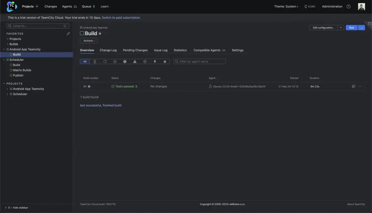Viewport: 372px width, 213px height.
Task: Collapse Android App Teamcity in Favorites
Action: tap(4, 49)
